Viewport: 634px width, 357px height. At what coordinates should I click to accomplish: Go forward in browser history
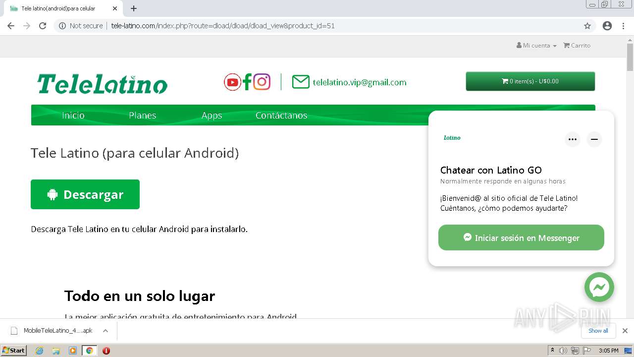(27, 26)
